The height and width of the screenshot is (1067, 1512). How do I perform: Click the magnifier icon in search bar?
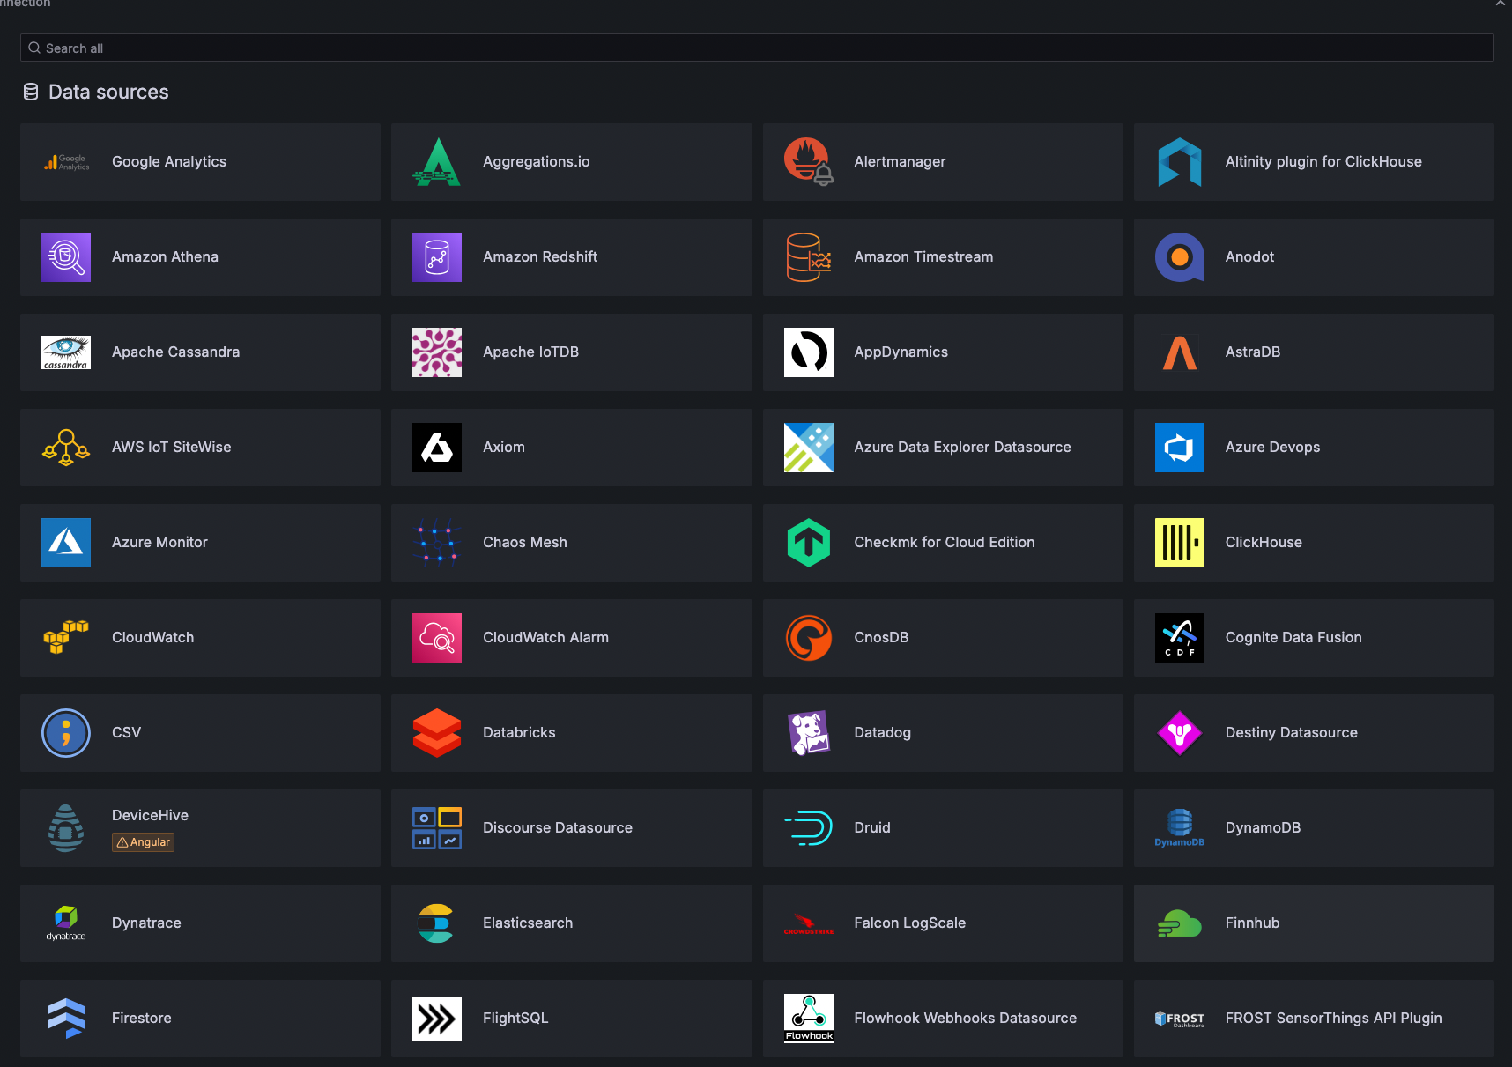34,48
